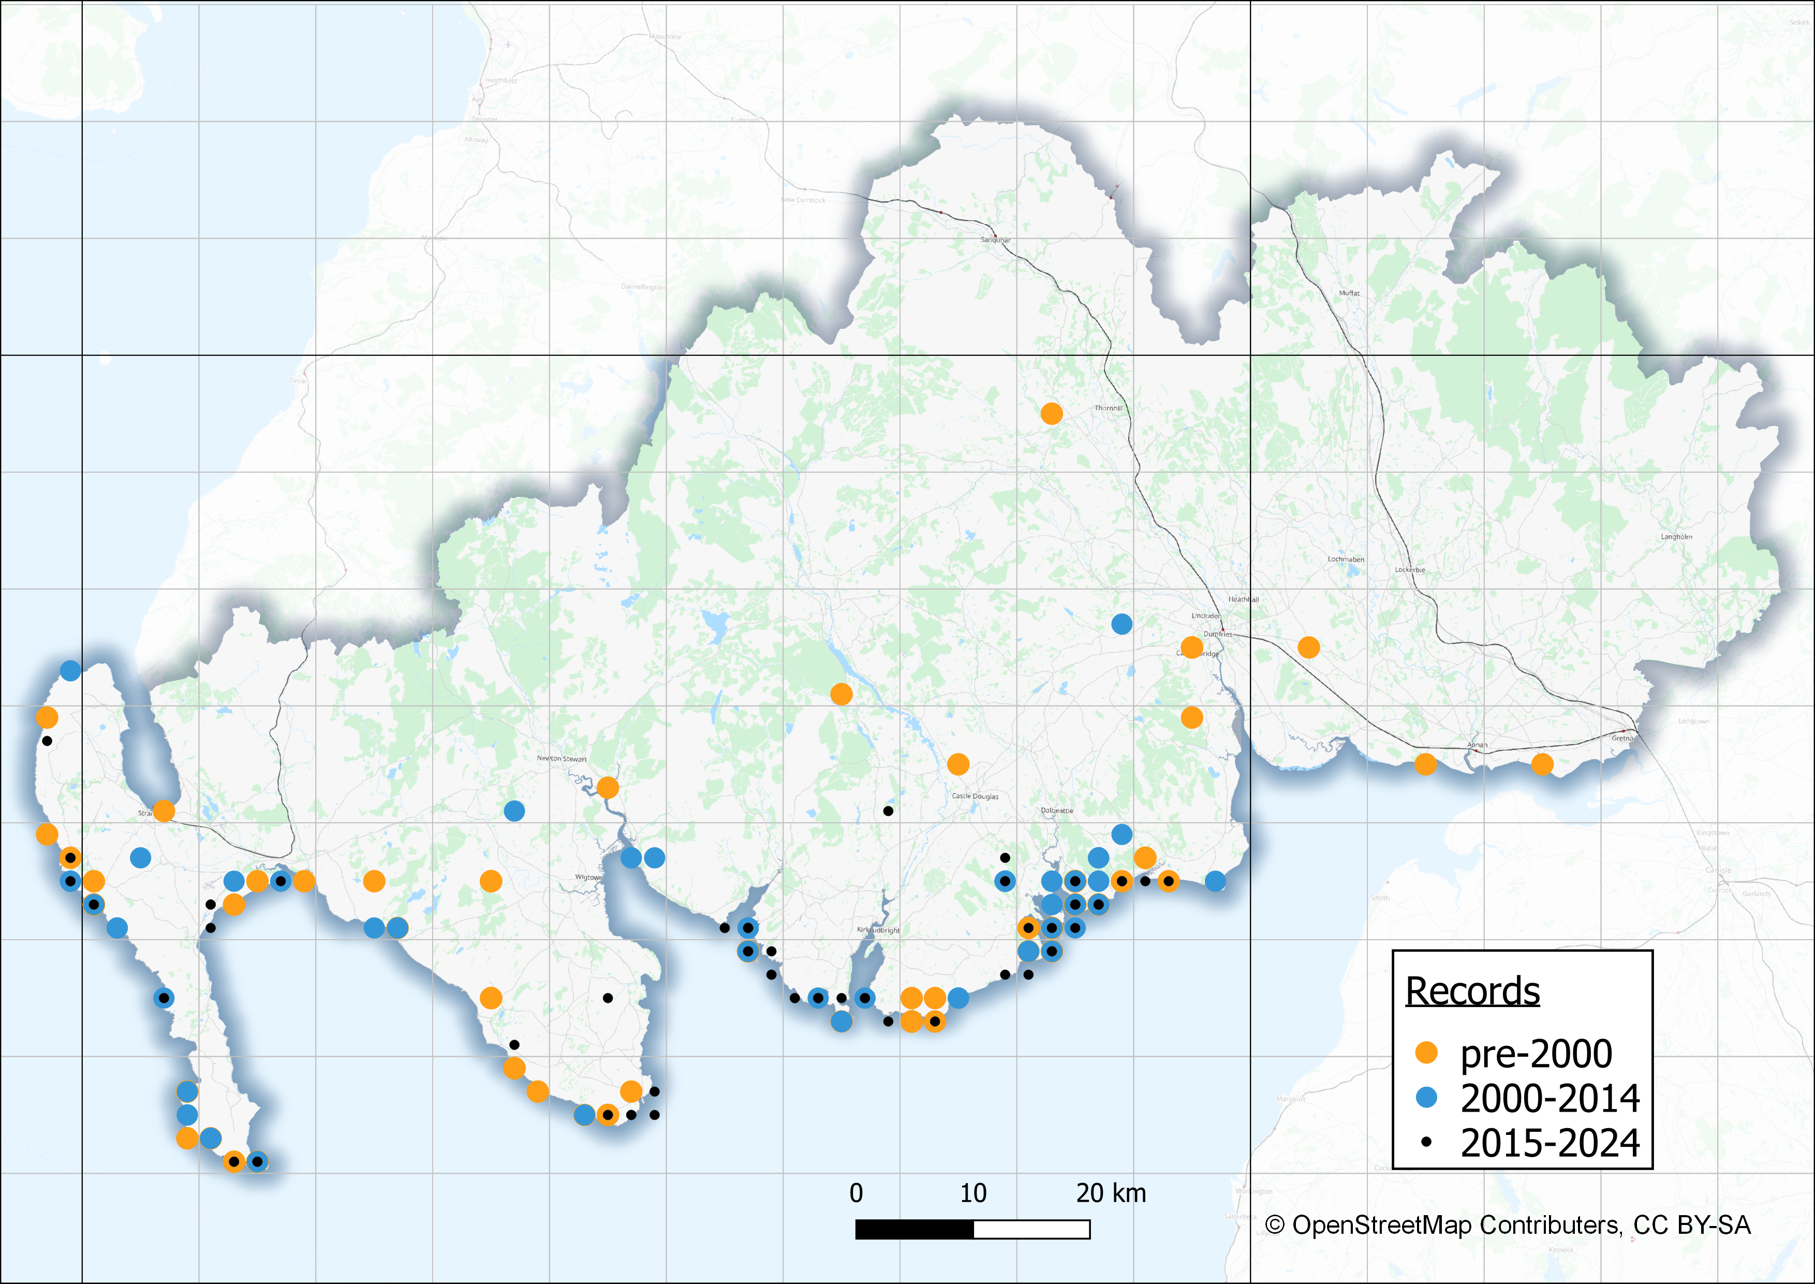The image size is (1815, 1284).
Task: Click the orange marker beside Newton Stewart
Action: pyautogui.click(x=607, y=787)
